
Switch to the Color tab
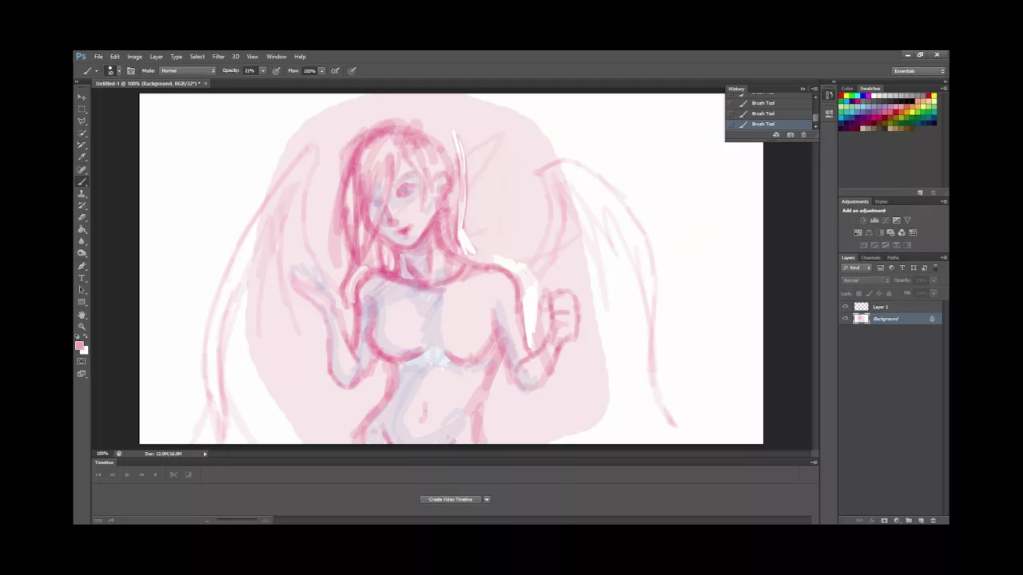click(x=847, y=89)
